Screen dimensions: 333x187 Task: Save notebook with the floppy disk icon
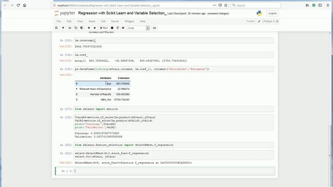[x=56, y=28]
